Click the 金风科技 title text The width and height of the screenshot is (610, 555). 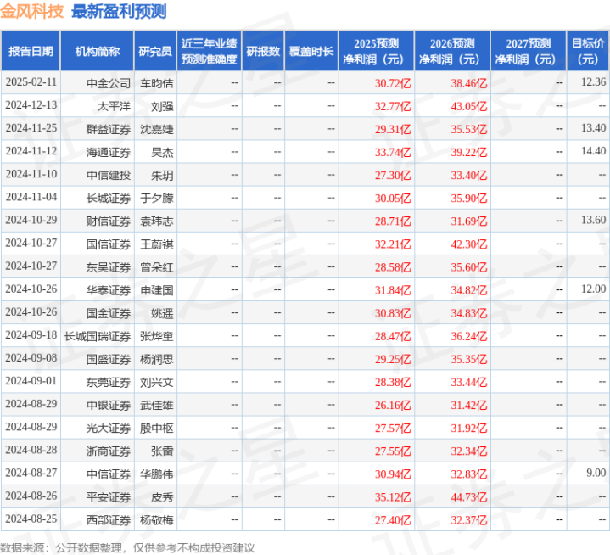click(32, 11)
